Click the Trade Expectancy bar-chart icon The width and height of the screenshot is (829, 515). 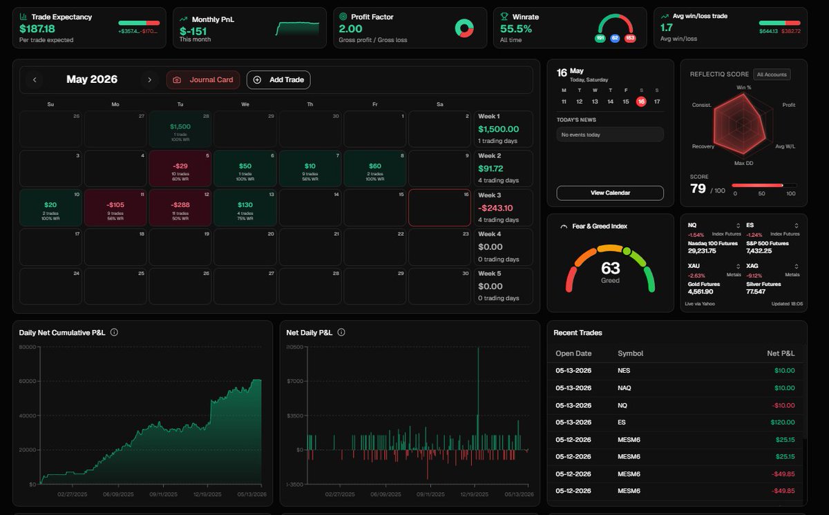click(23, 17)
